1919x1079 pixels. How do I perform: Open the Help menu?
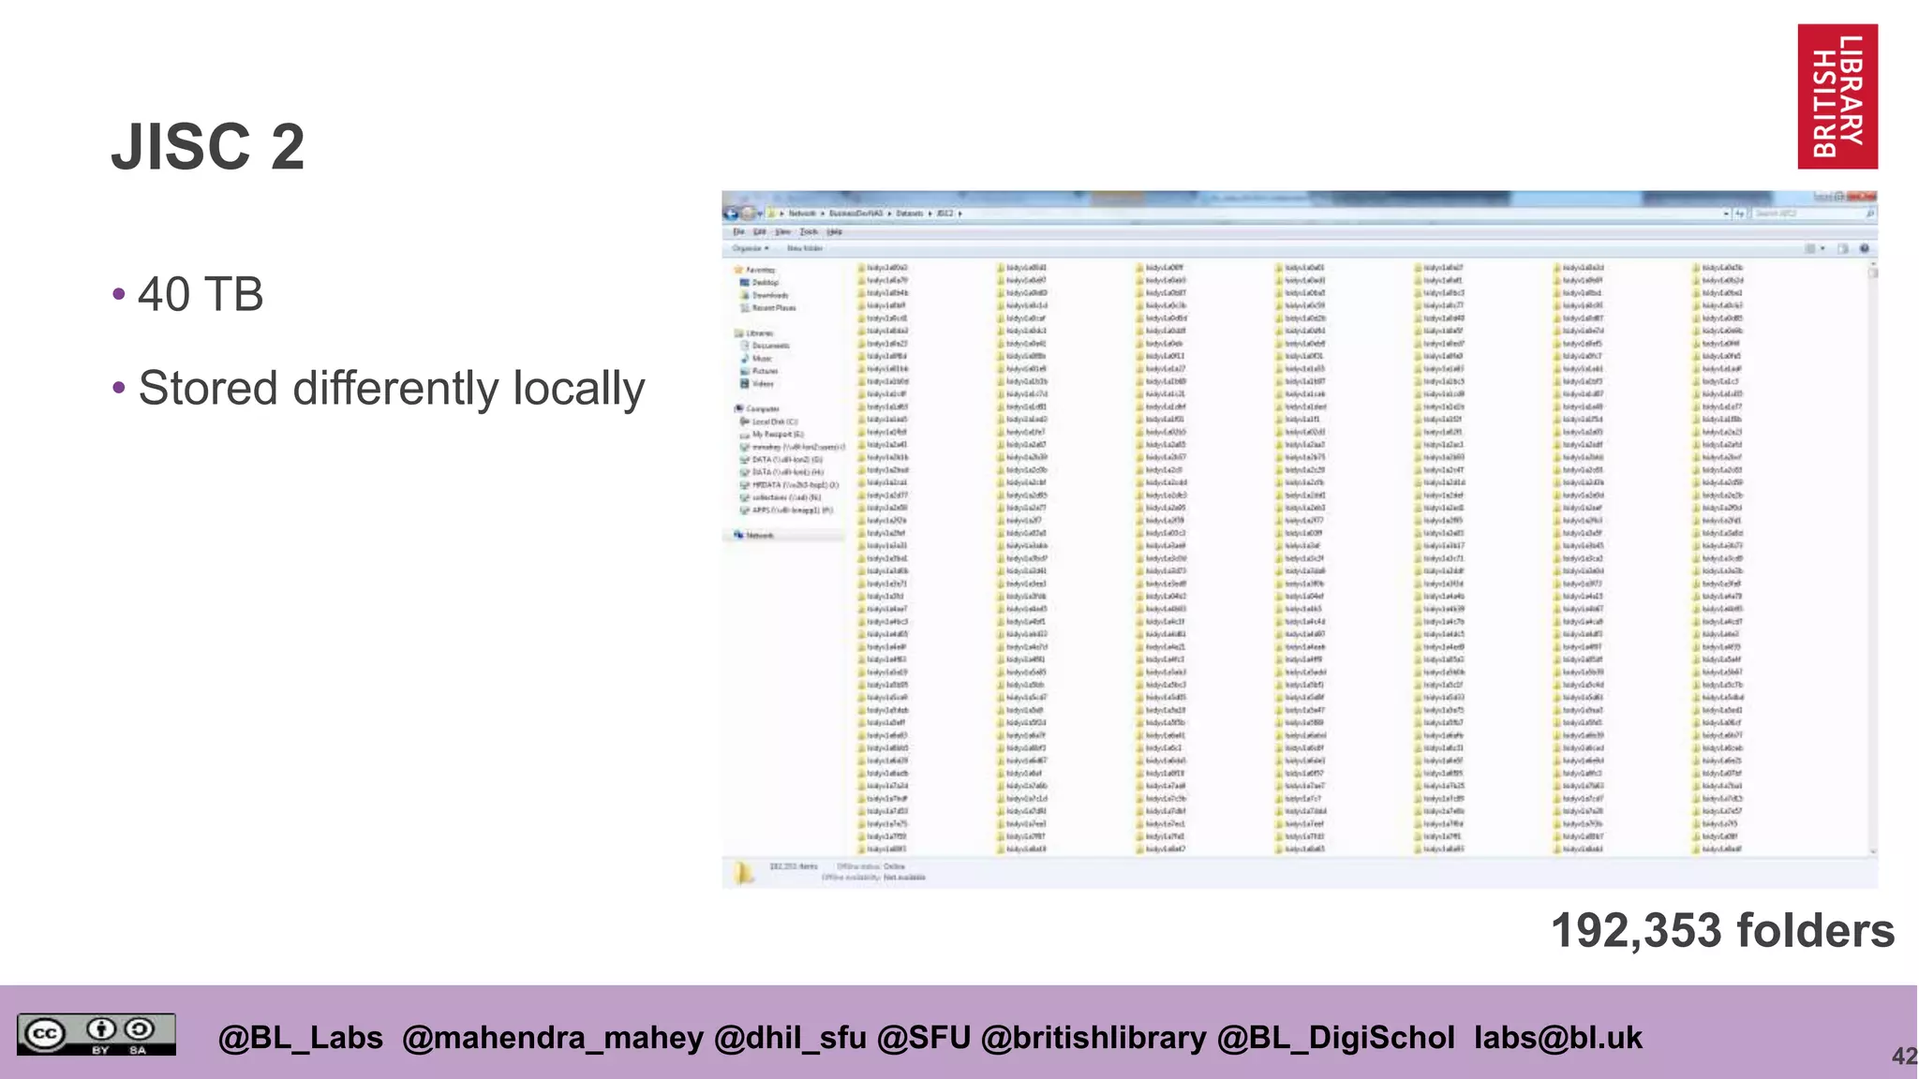tap(834, 231)
